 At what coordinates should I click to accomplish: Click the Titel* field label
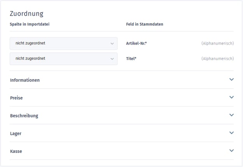(131, 59)
